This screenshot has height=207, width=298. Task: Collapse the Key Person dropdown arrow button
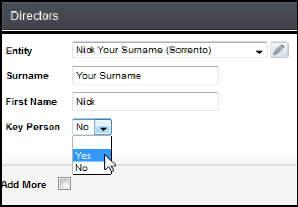(103, 128)
